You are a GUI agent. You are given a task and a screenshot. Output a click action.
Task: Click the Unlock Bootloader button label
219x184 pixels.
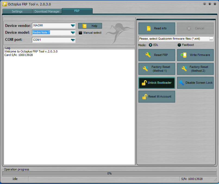159,83
